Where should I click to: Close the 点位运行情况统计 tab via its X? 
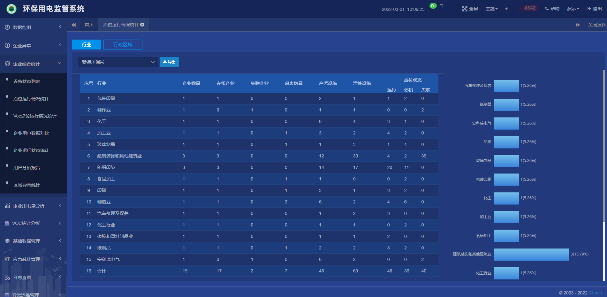click(x=142, y=25)
